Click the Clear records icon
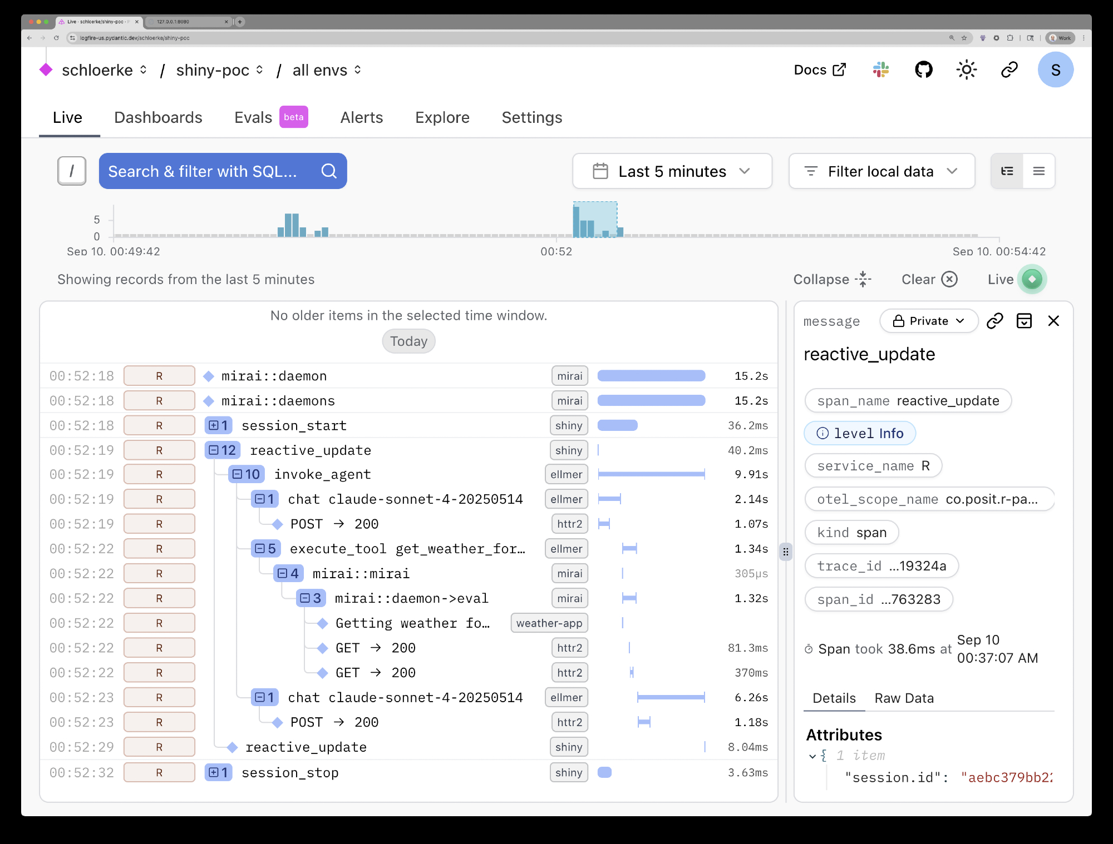Viewport: 1113px width, 844px height. click(x=949, y=279)
